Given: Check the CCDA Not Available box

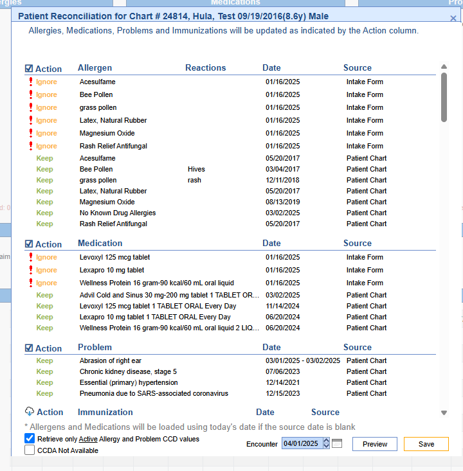Looking at the screenshot, I should point(30,450).
